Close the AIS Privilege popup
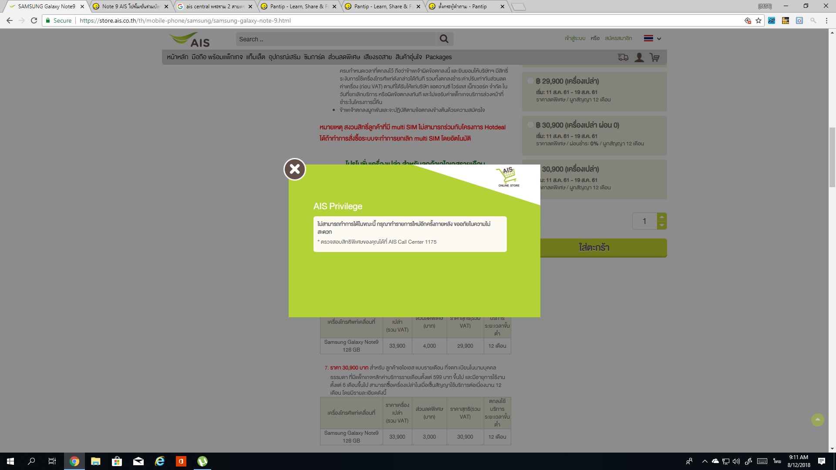Screen dimensions: 836x470 coord(295,169)
